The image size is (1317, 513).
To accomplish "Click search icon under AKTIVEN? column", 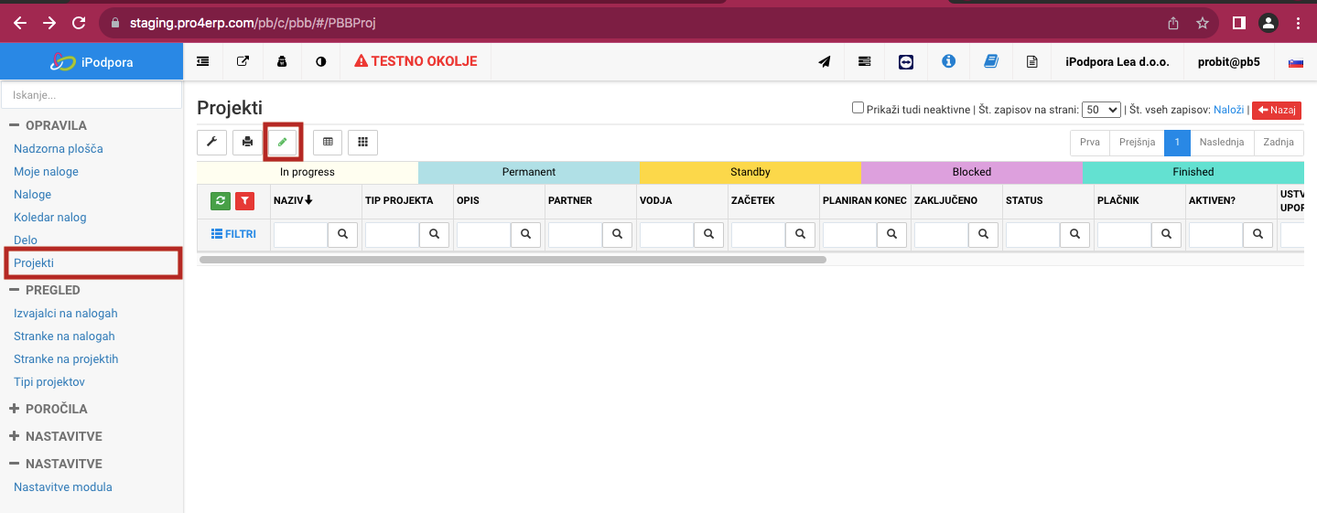I will pos(1258,235).
